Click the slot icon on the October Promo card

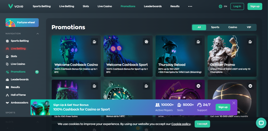click(250, 42)
